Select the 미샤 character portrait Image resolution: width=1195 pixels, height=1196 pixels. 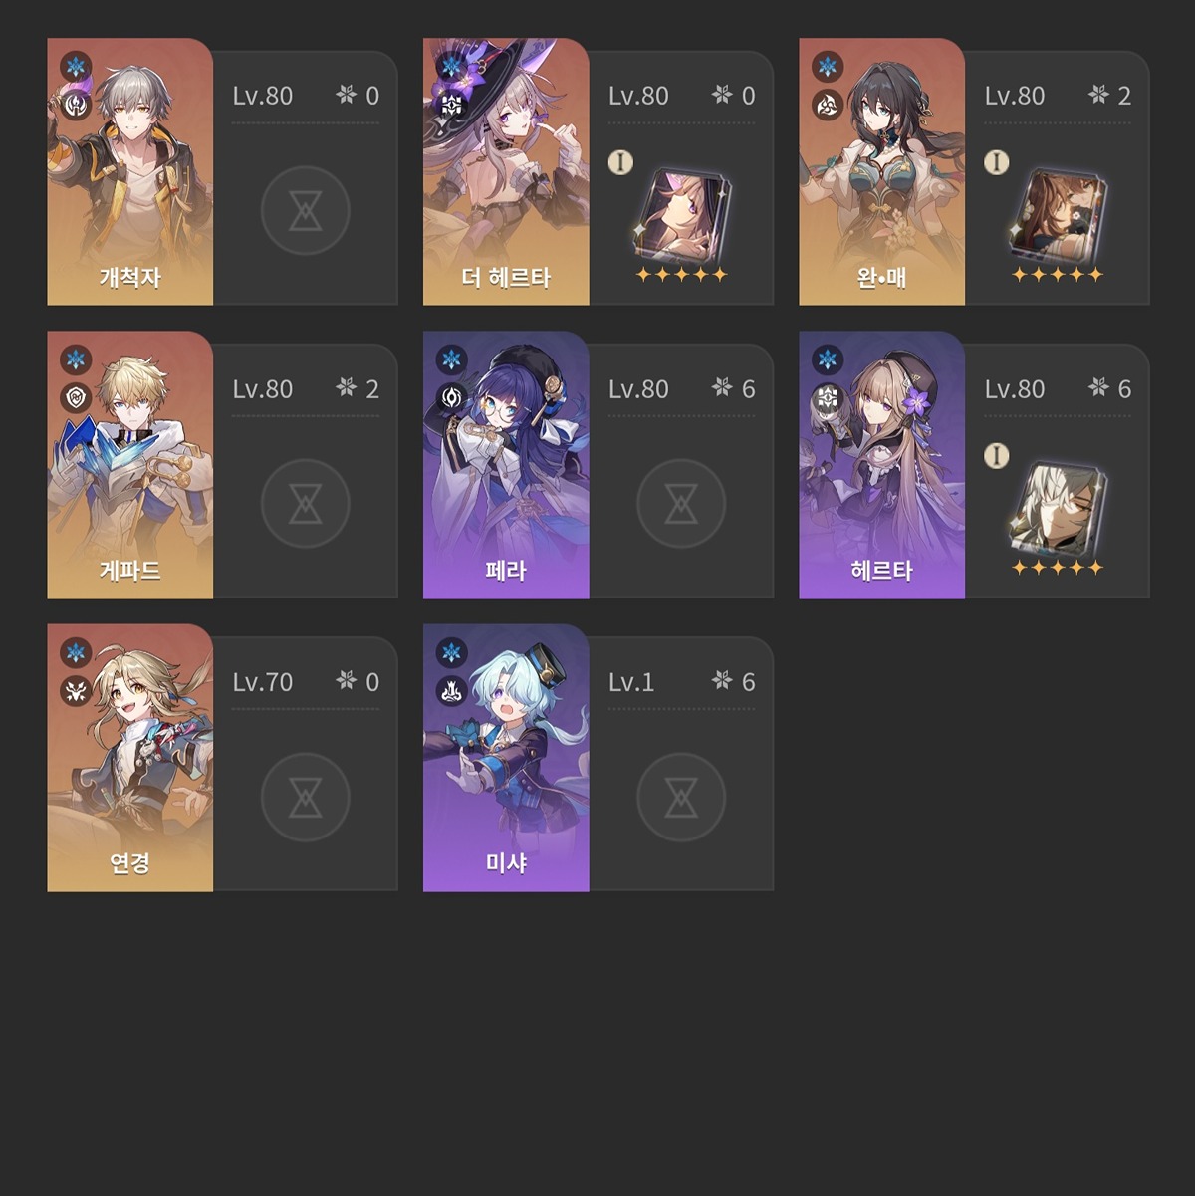[x=506, y=758]
